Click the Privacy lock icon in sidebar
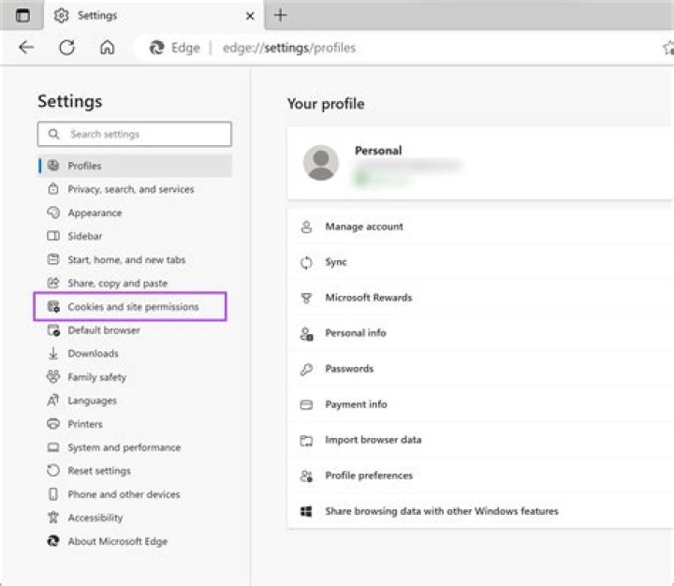The height and width of the screenshot is (586, 674). coord(52,189)
